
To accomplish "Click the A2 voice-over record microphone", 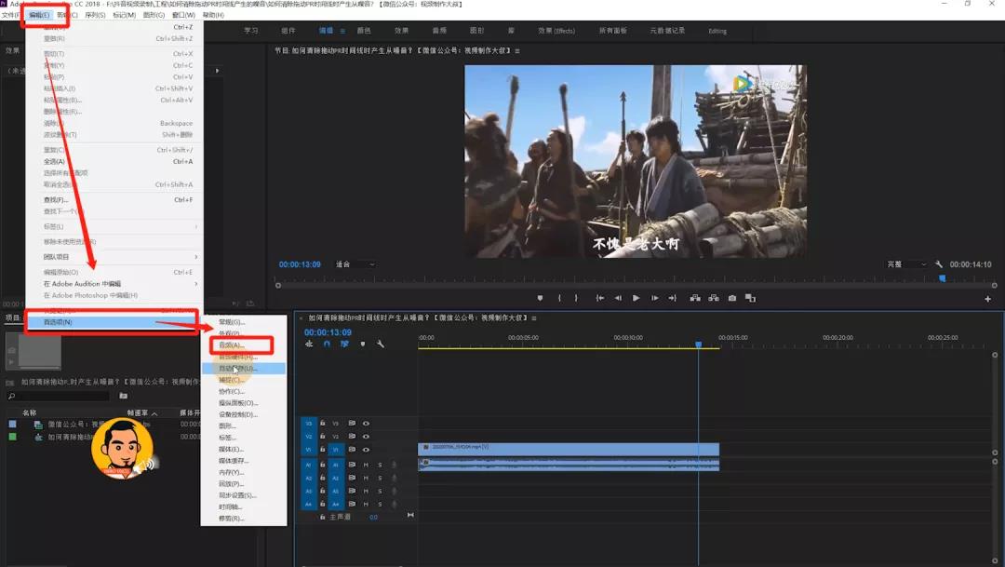I will (x=395, y=478).
